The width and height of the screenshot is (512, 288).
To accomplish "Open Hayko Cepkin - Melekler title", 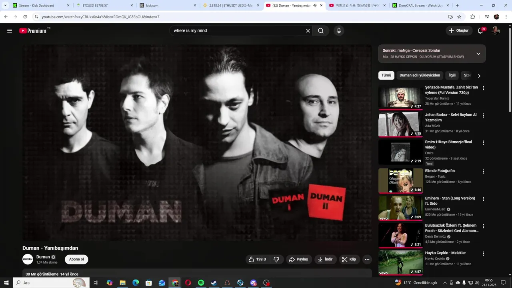I will (x=446, y=253).
